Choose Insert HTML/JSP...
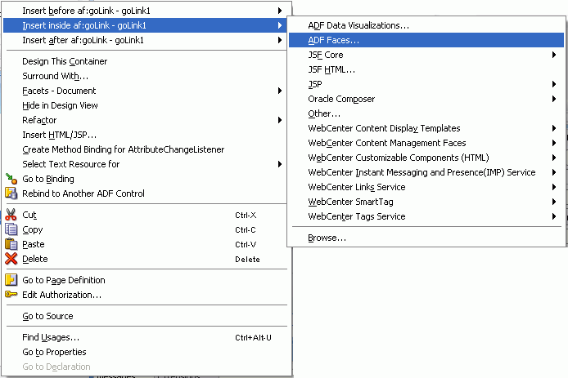The height and width of the screenshot is (378, 568). (145, 135)
